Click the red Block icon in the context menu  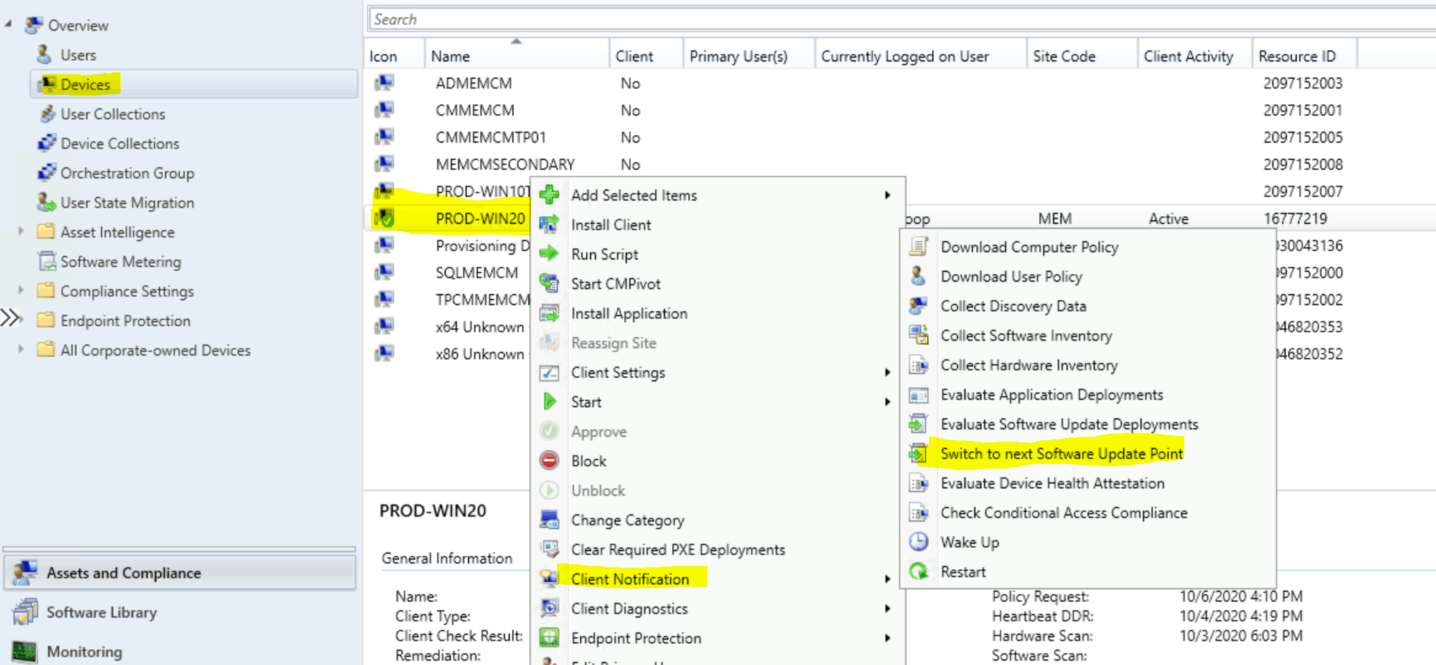click(x=549, y=461)
